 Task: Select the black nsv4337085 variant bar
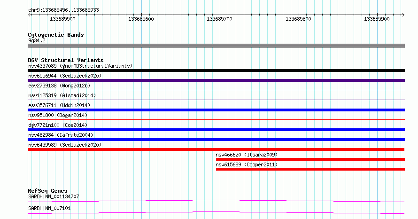[x=216, y=70]
